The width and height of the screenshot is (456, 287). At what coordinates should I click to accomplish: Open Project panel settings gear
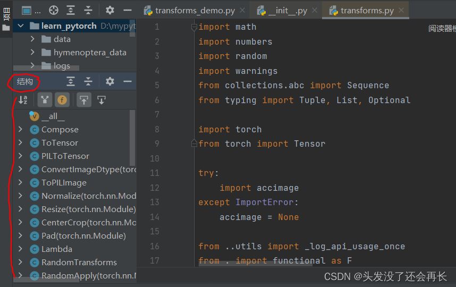click(109, 10)
